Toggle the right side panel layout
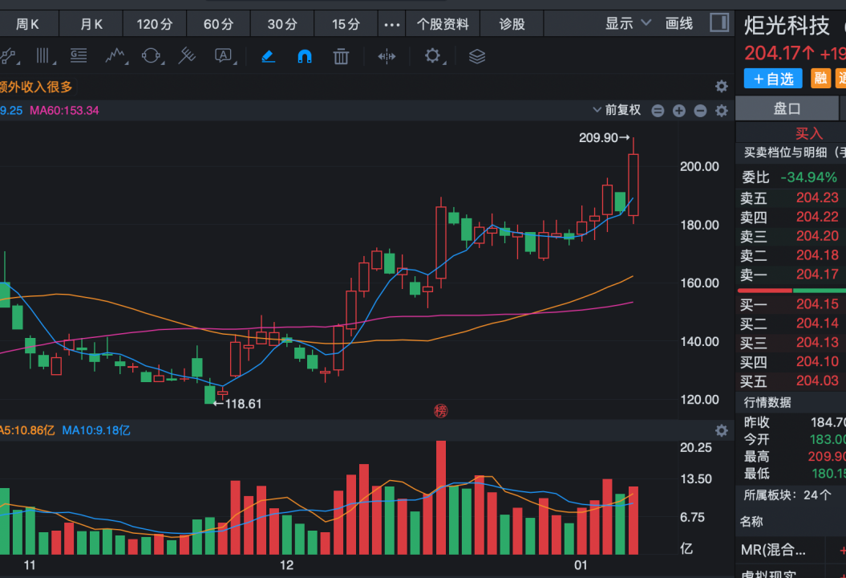Viewport: 846px width, 578px height. coord(719,22)
